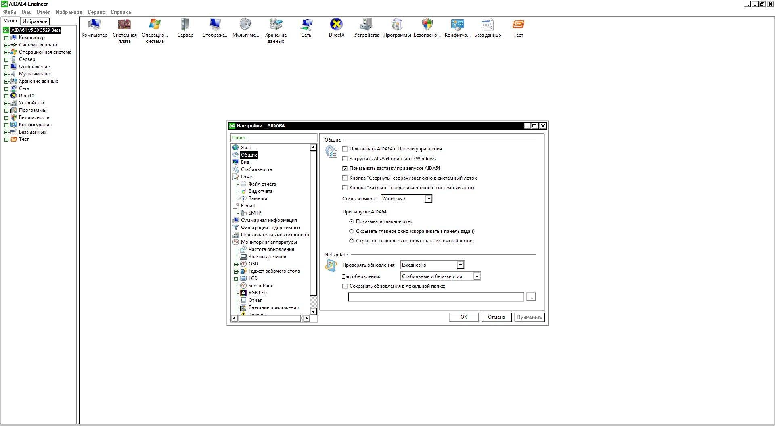Select Показывать главное окно radio button
The image size is (775, 426).
point(352,221)
